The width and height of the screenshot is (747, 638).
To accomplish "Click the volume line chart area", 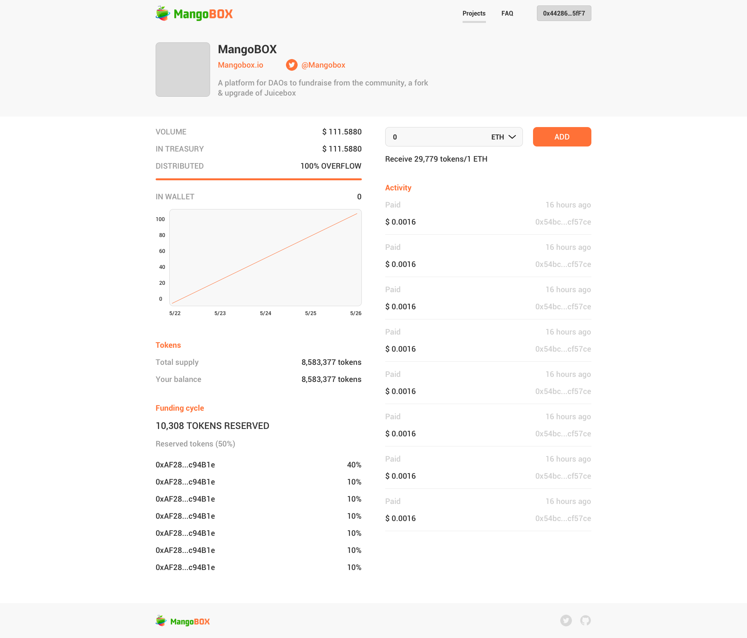I will click(265, 258).
